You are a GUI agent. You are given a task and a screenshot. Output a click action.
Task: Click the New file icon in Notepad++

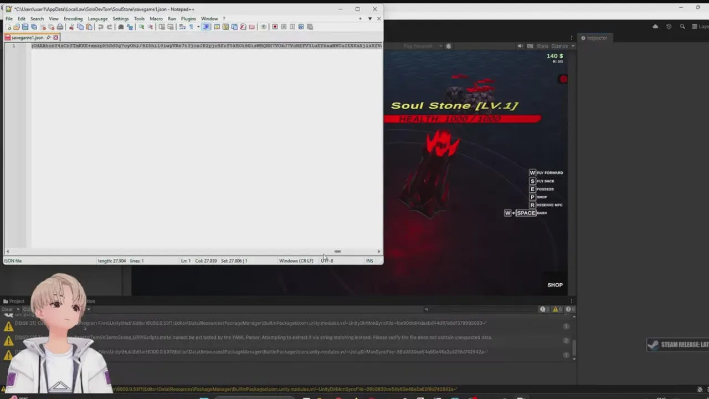[8, 27]
